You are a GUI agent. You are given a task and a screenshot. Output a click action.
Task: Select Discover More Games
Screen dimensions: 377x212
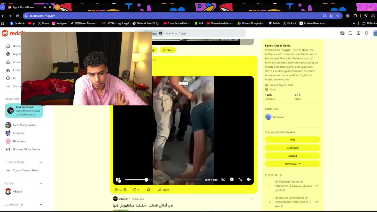click(x=24, y=149)
